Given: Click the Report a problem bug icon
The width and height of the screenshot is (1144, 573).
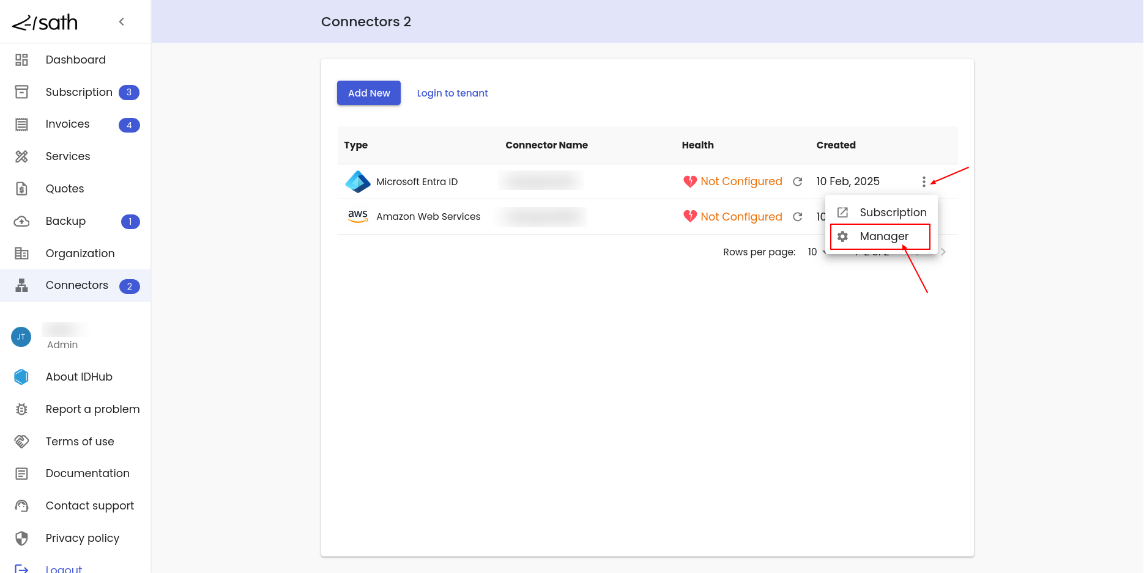Looking at the screenshot, I should click(21, 409).
